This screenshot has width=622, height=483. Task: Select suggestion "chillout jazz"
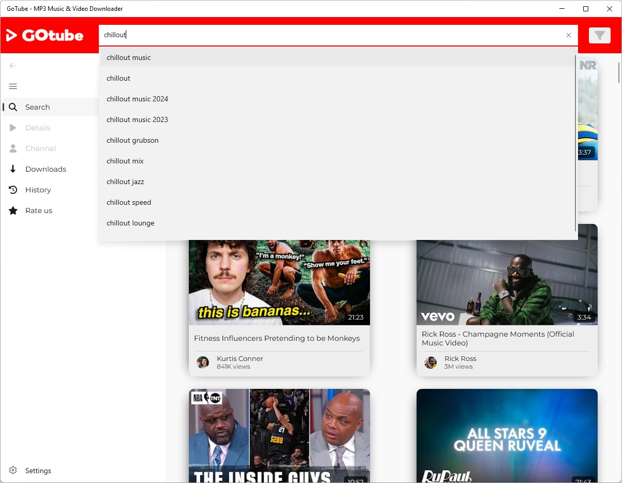[337, 182]
